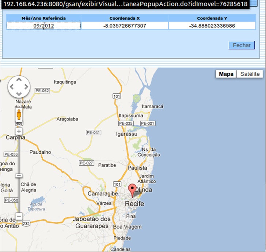This screenshot has width=266, height=252.
Task: Click the 232 highway shield
Action: click(26, 224)
